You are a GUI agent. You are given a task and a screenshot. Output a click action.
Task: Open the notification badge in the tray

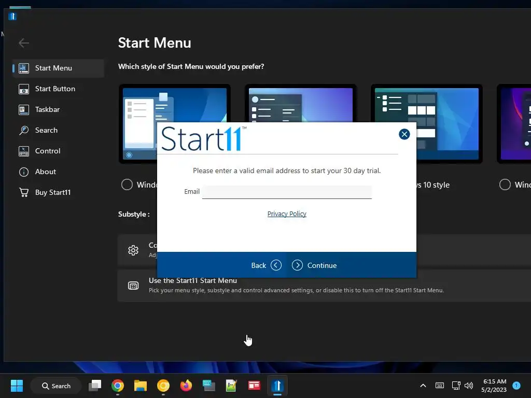point(516,386)
